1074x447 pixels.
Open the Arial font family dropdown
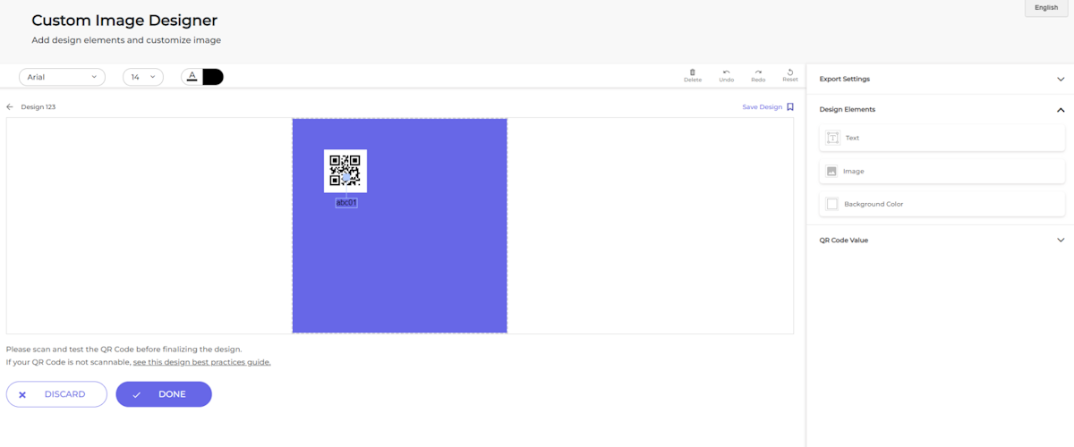click(62, 77)
